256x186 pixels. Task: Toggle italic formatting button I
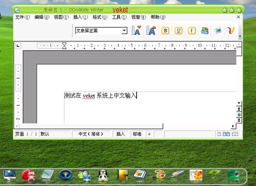[x=192, y=31]
